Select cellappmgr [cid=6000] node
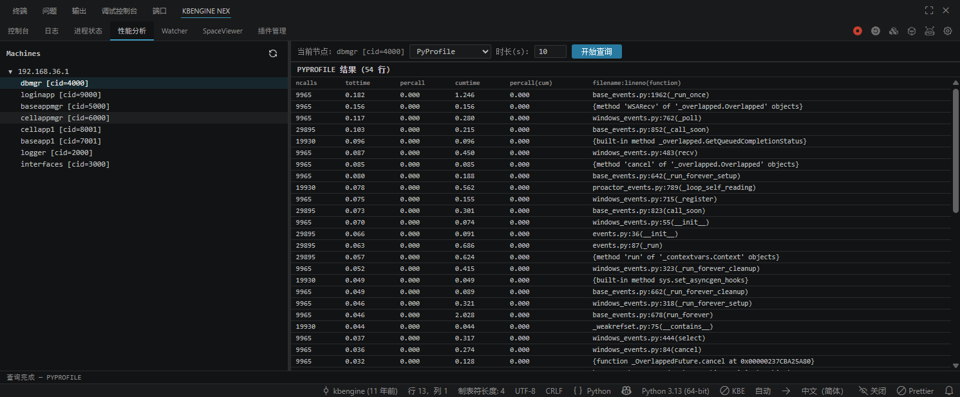The height and width of the screenshot is (397, 960). [x=144, y=118]
